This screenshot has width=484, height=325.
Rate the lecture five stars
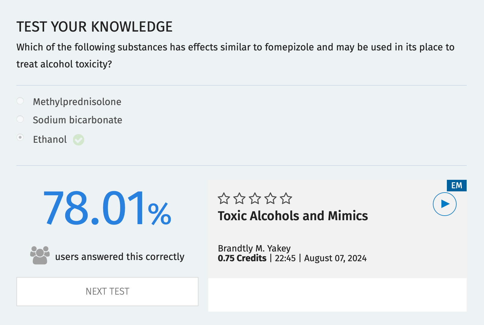click(x=286, y=199)
